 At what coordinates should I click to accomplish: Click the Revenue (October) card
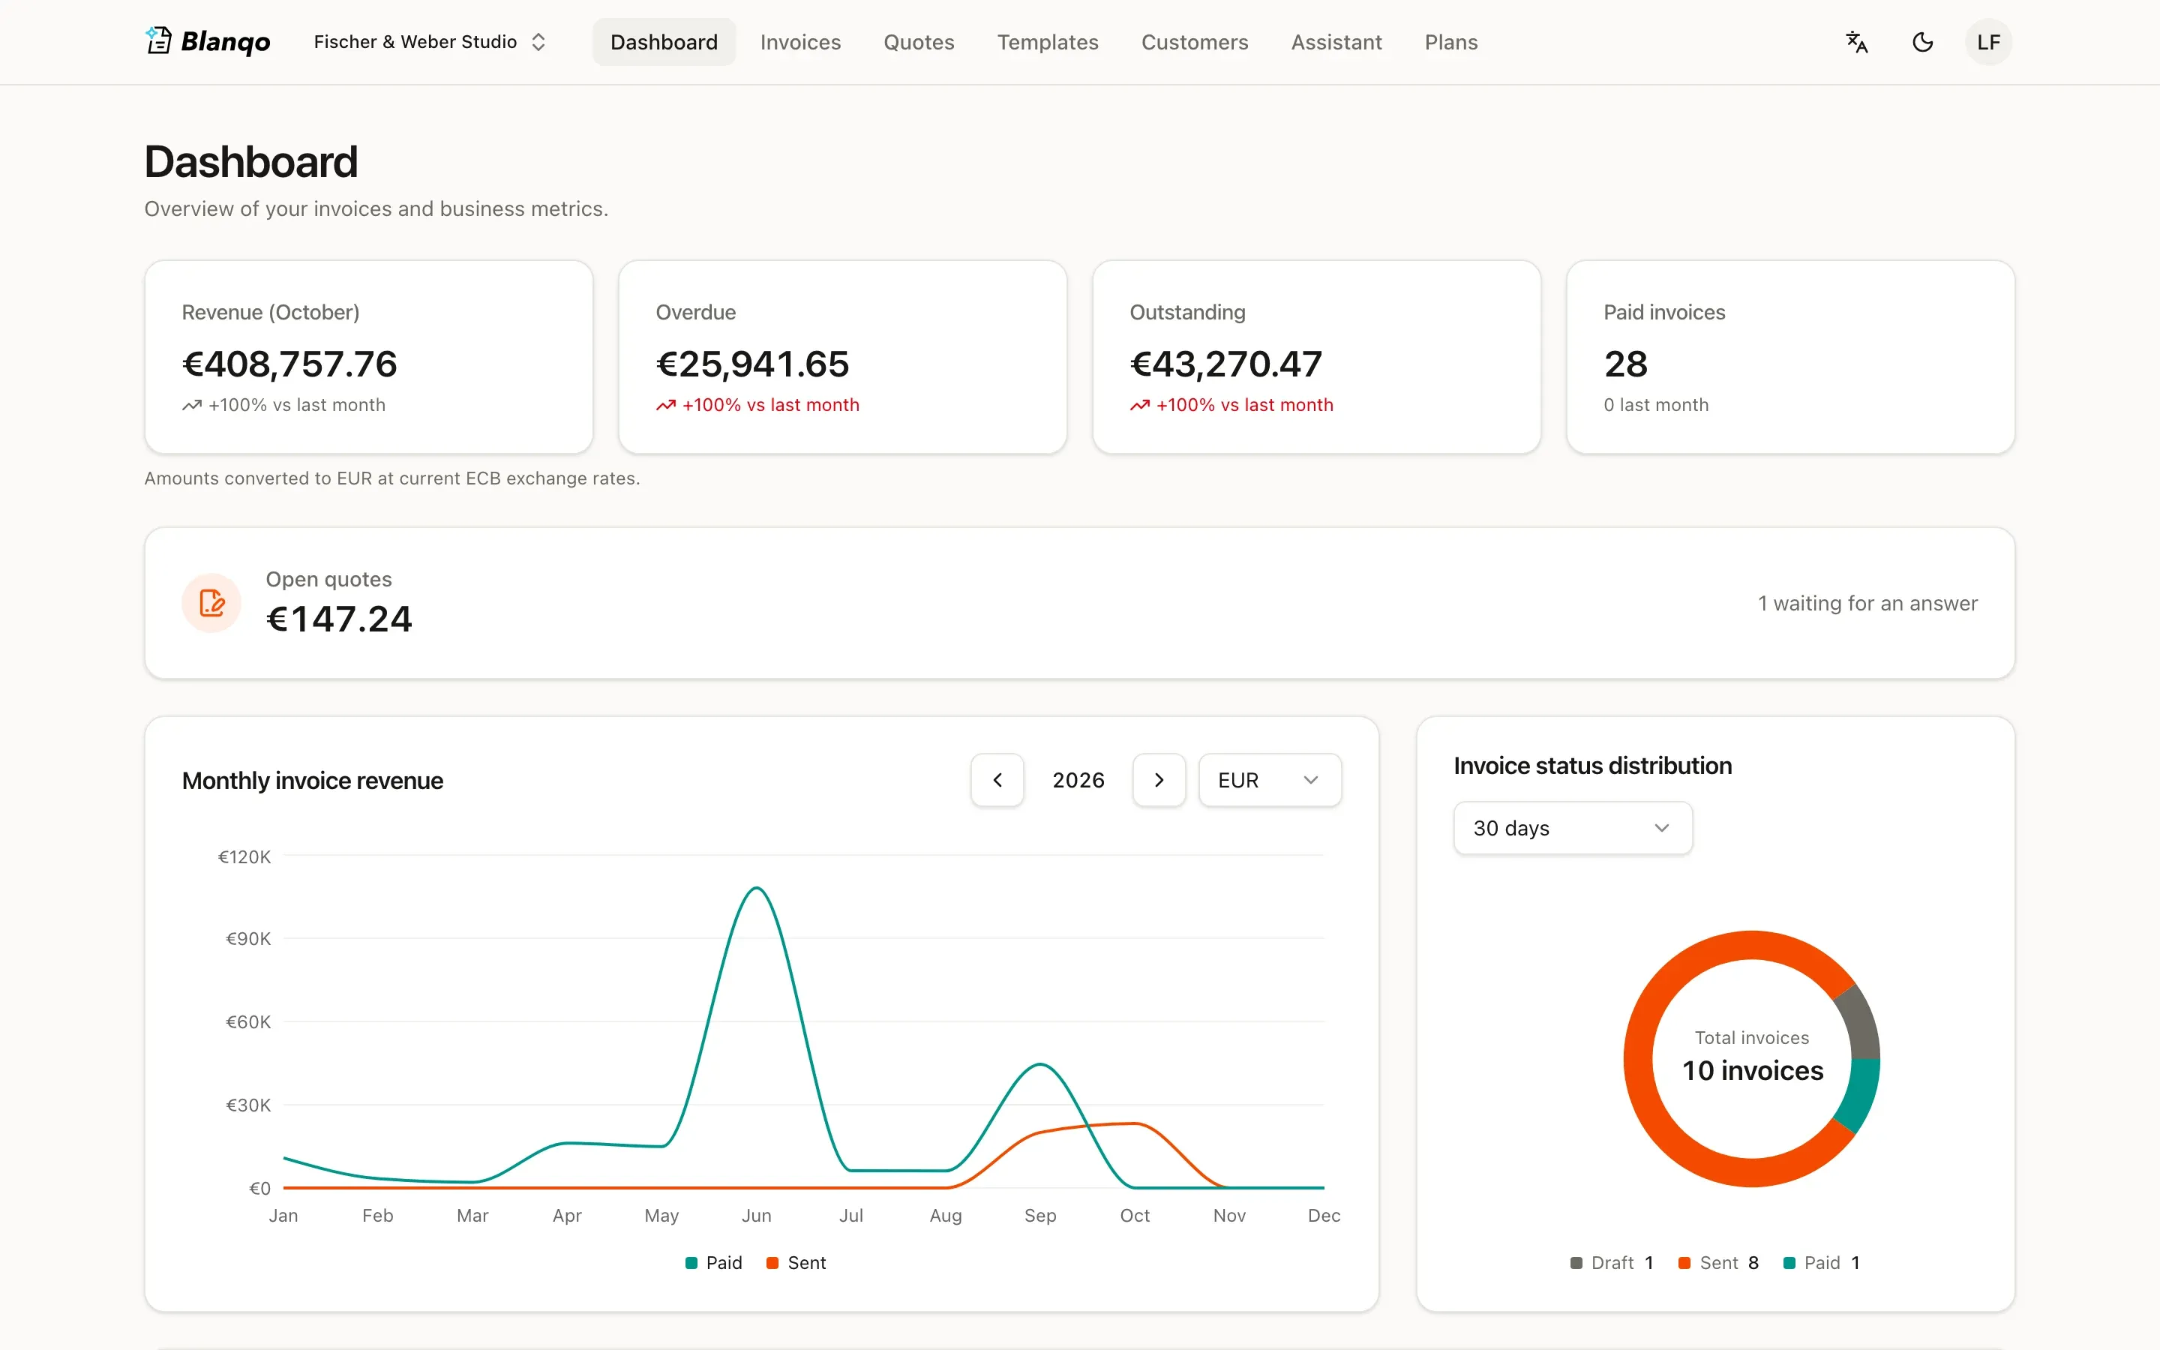[369, 357]
